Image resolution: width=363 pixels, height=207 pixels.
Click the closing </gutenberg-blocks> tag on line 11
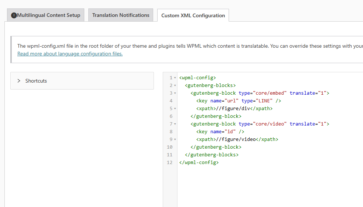[212, 155]
